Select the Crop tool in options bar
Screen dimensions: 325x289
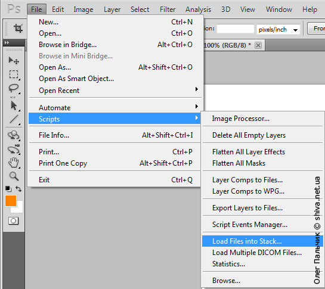coord(18,28)
